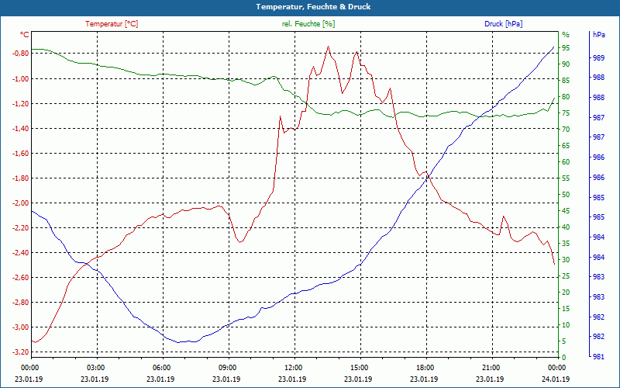Click the blue hPa axis unit label
The width and height of the screenshot is (620, 388).
point(598,35)
